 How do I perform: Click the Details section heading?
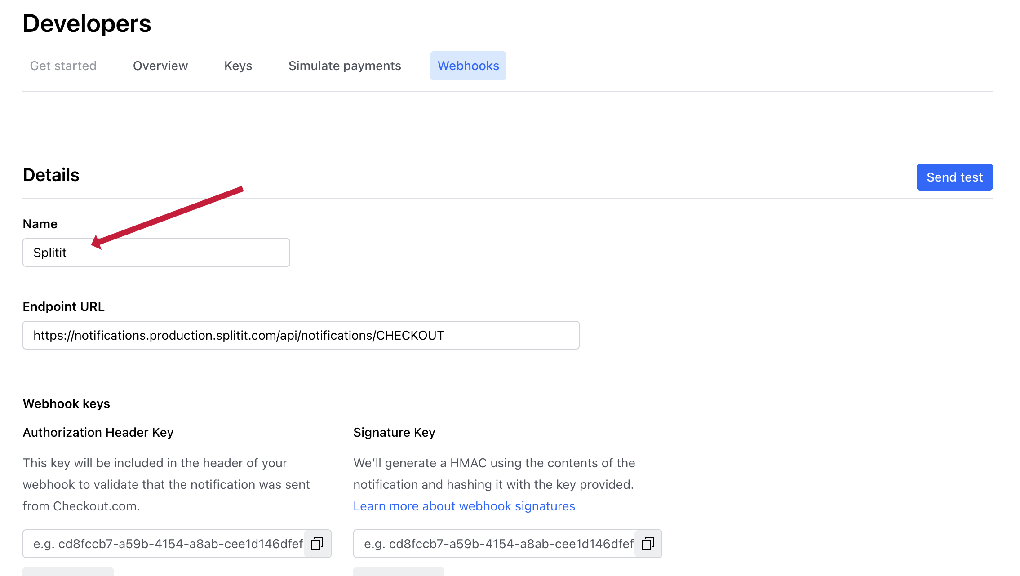[x=51, y=175]
